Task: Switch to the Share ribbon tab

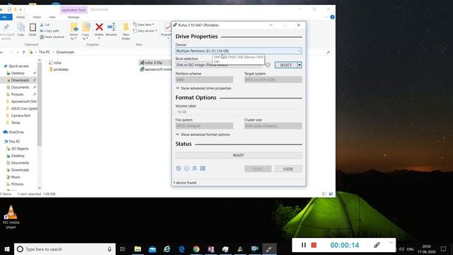Action: click(37, 17)
